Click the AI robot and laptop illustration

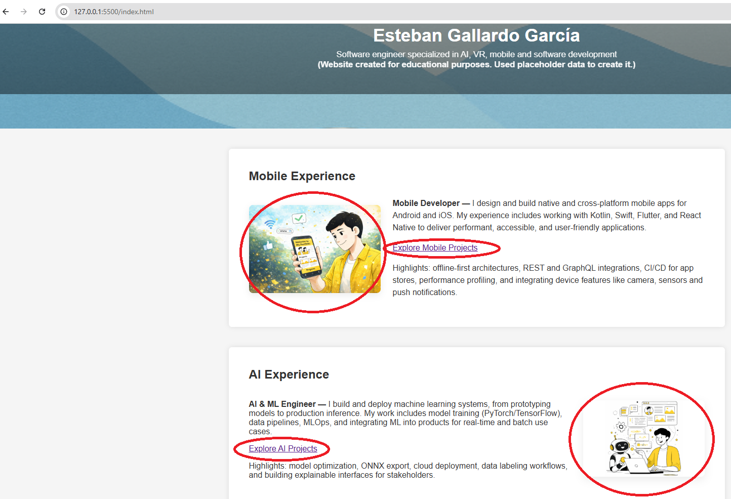(643, 437)
